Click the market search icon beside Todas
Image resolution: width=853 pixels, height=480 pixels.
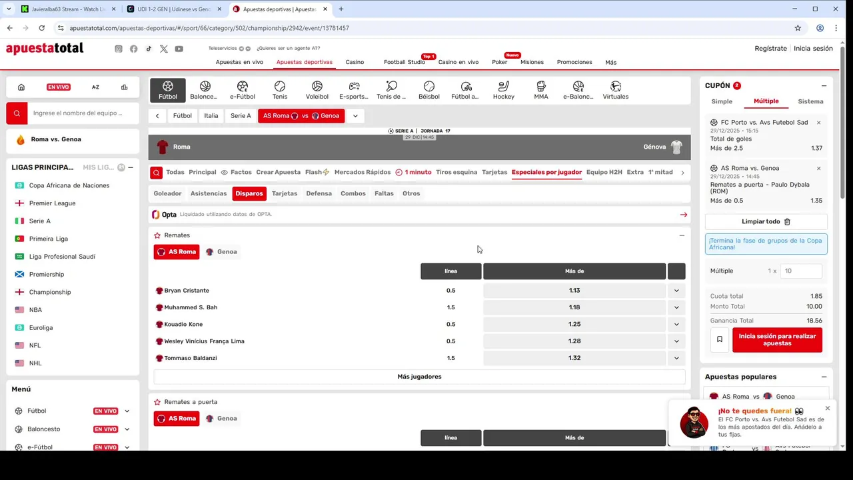[157, 173]
